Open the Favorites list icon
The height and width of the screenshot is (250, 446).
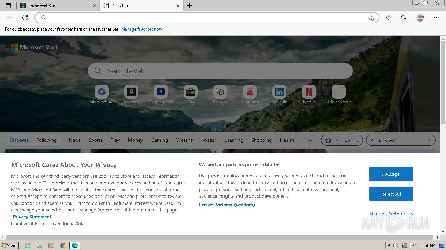pos(389,18)
